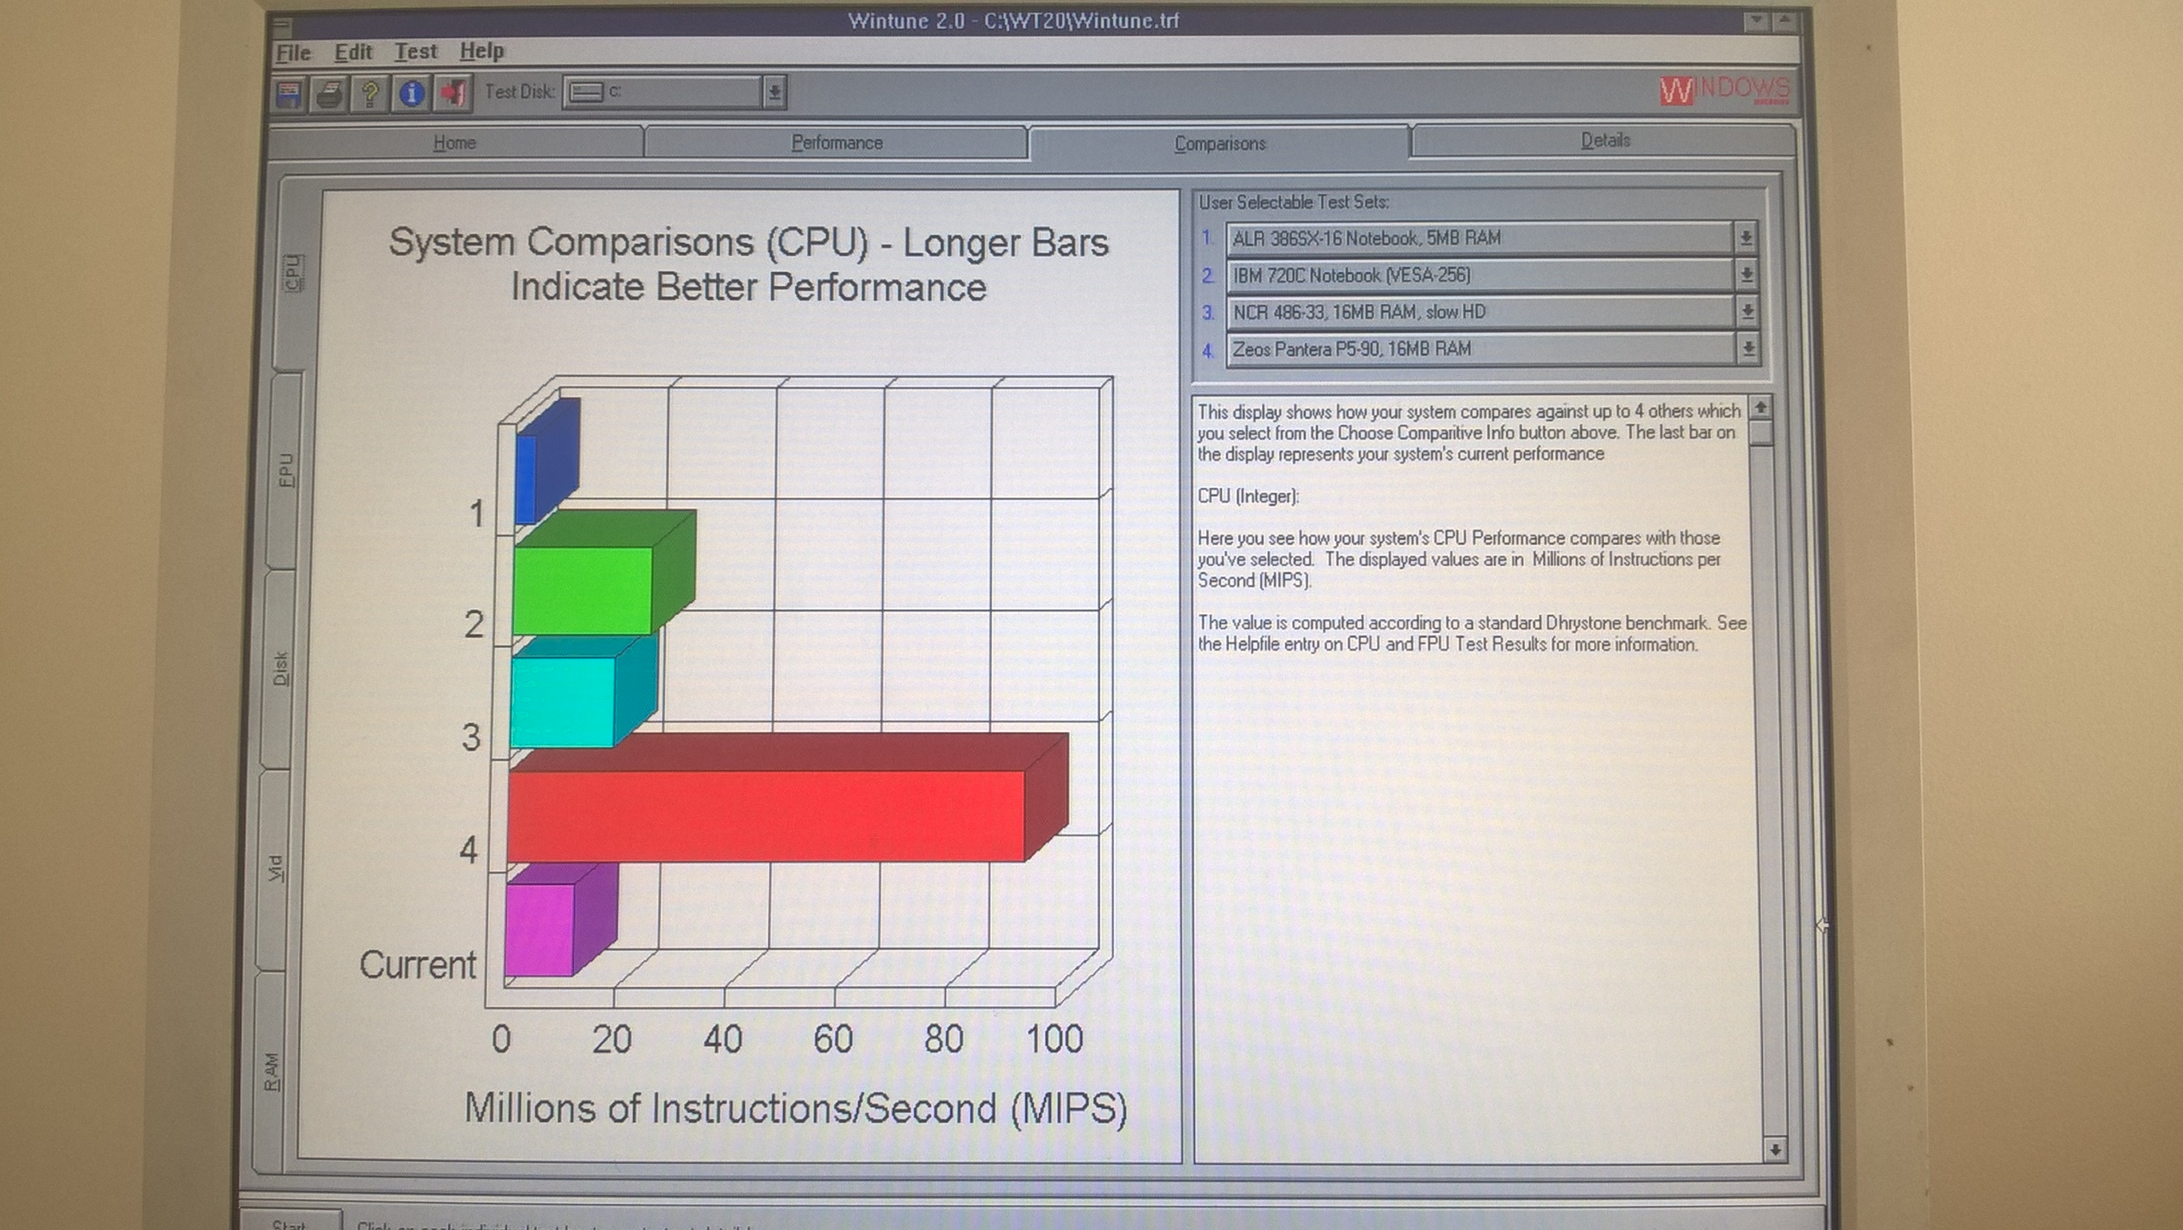Open the Edit menu
2183x1230 pixels.
353,51
